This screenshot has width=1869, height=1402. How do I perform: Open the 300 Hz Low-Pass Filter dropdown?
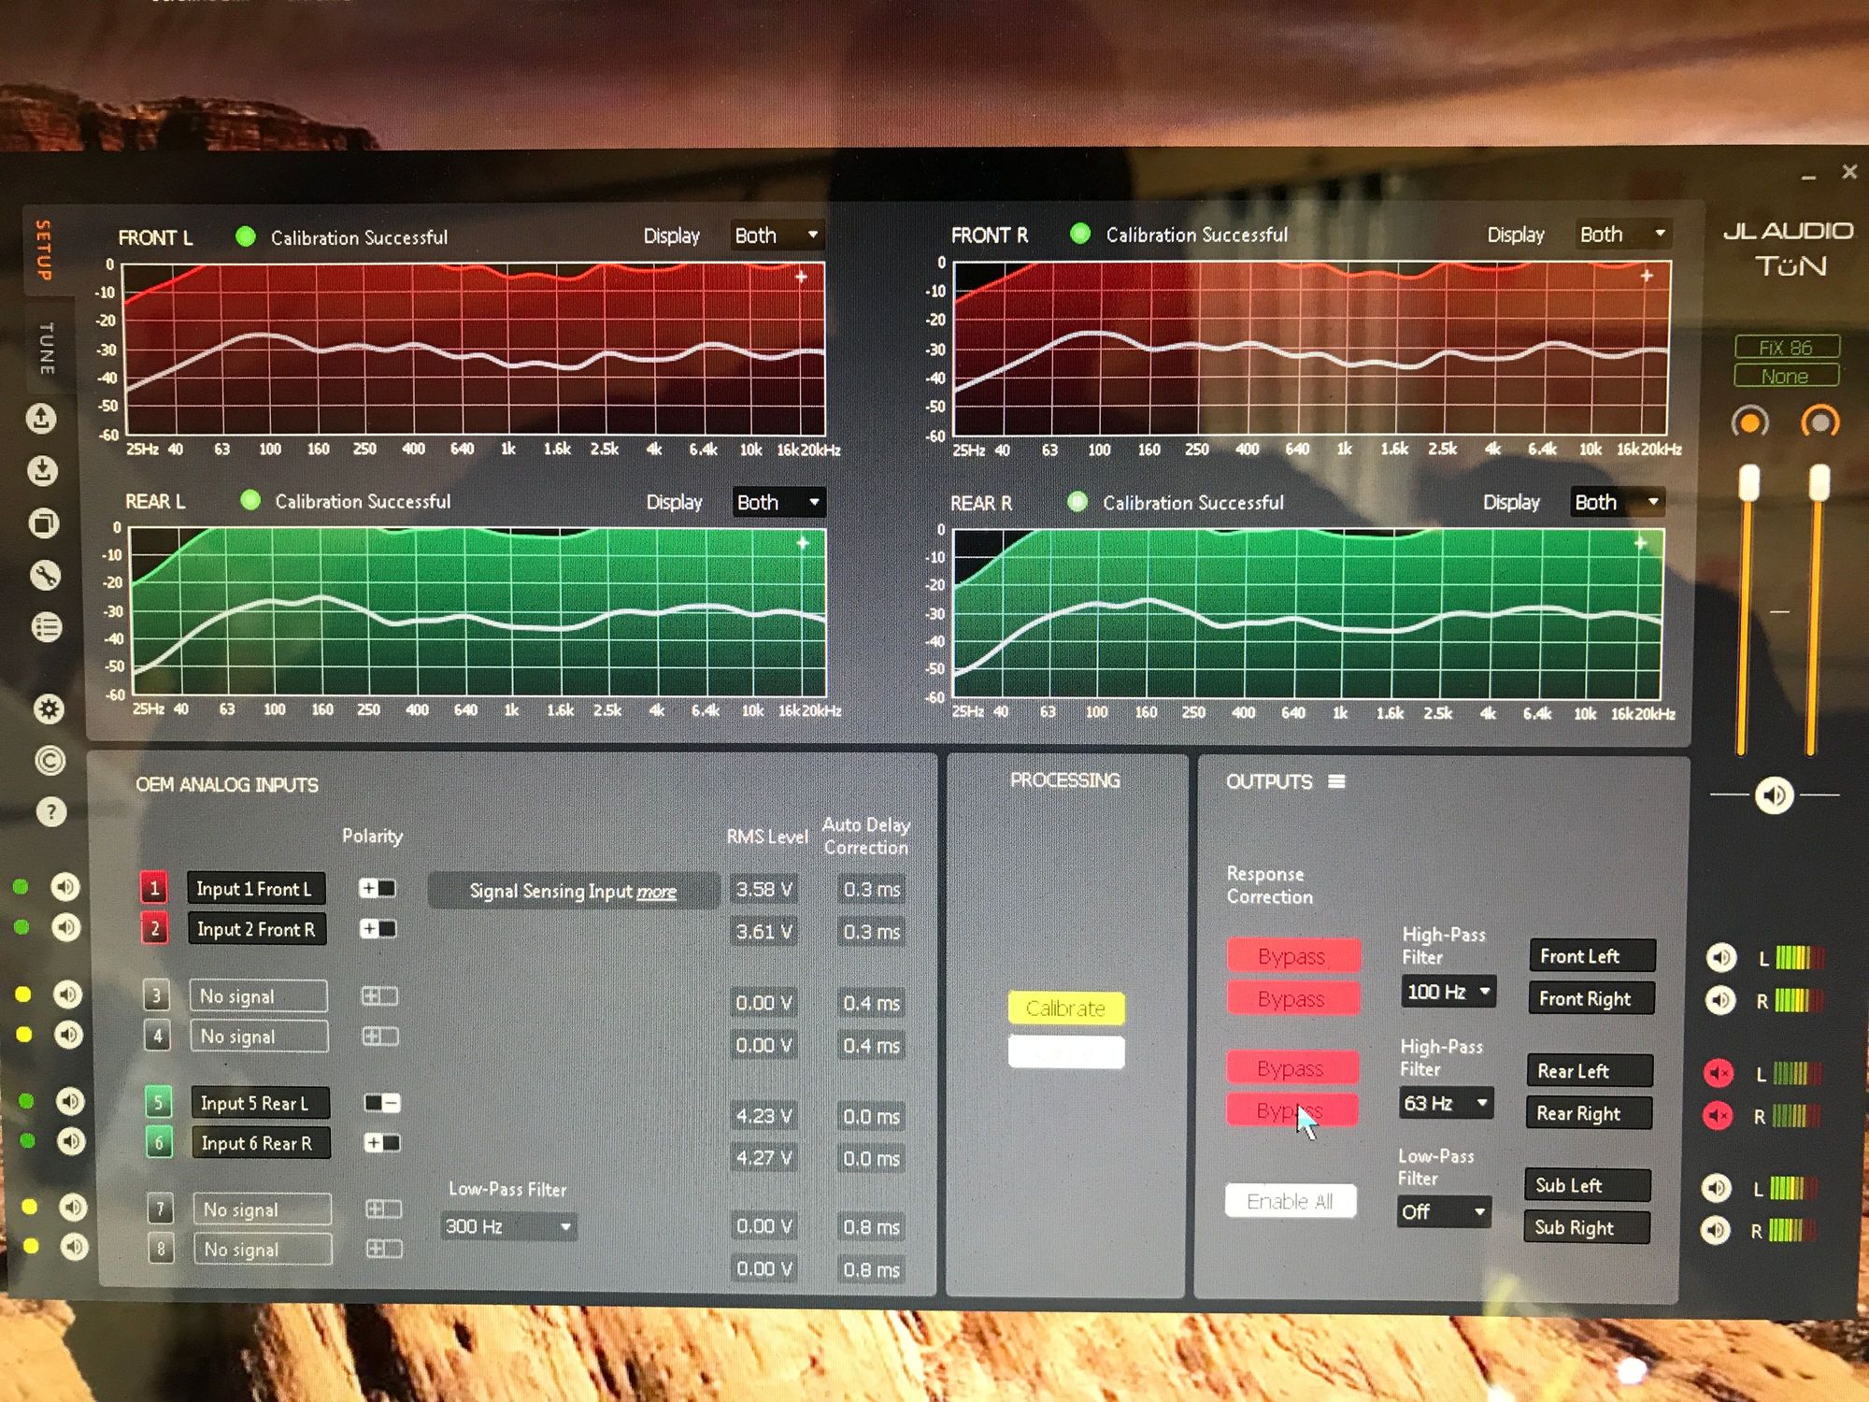coord(508,1226)
